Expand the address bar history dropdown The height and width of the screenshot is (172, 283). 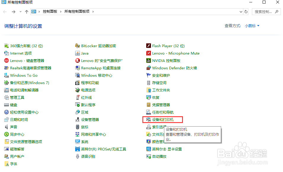tap(241, 12)
